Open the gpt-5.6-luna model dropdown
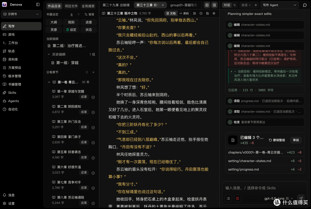The height and width of the screenshot is (209, 311). click(x=278, y=198)
